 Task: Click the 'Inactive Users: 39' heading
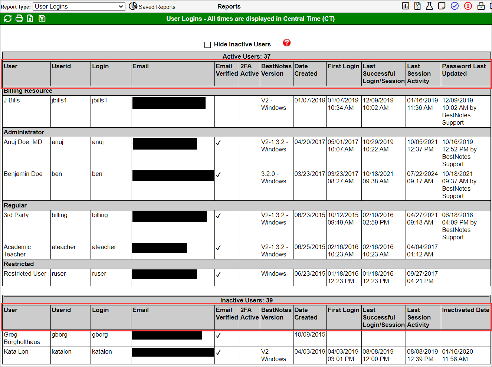point(246,300)
